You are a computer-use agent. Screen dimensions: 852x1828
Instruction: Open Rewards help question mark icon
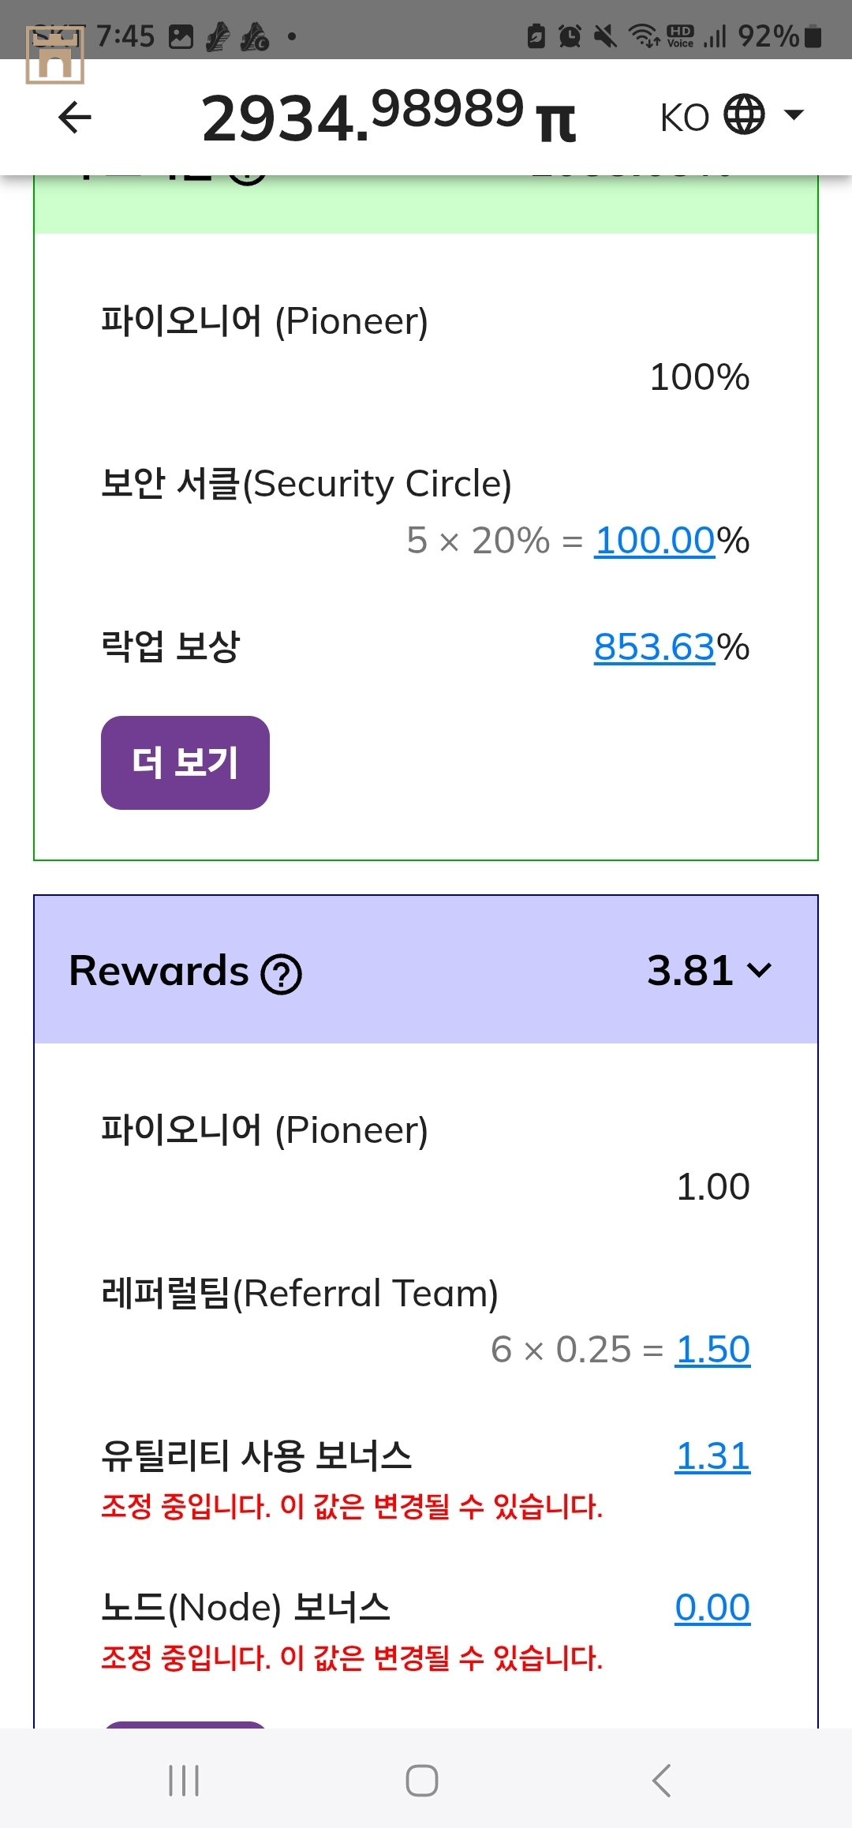point(282,973)
